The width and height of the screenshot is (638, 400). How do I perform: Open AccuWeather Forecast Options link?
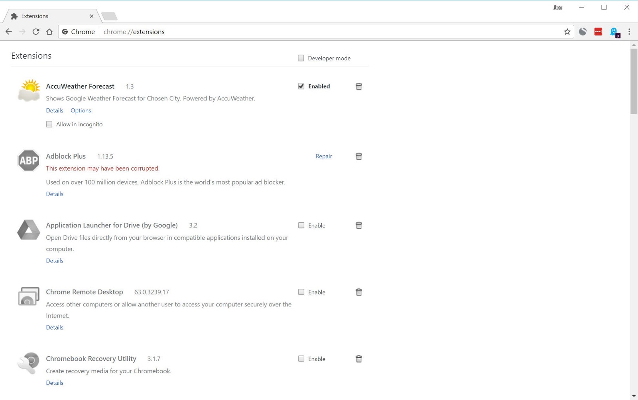(81, 110)
